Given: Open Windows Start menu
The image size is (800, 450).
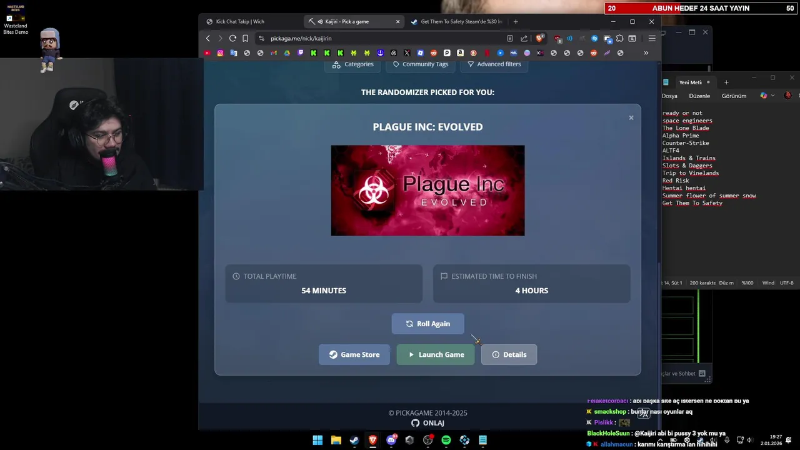Looking at the screenshot, I should 317,440.
